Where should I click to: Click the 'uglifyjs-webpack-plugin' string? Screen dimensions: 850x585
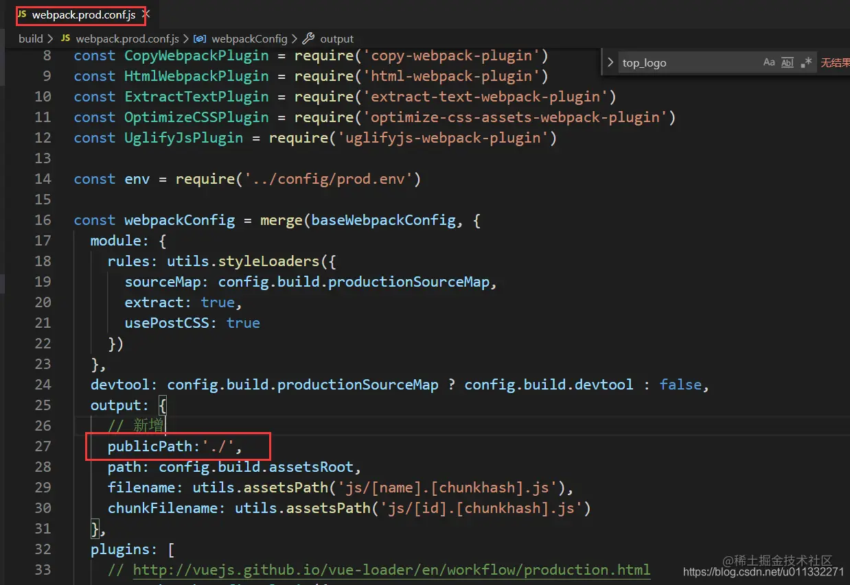coord(442,138)
